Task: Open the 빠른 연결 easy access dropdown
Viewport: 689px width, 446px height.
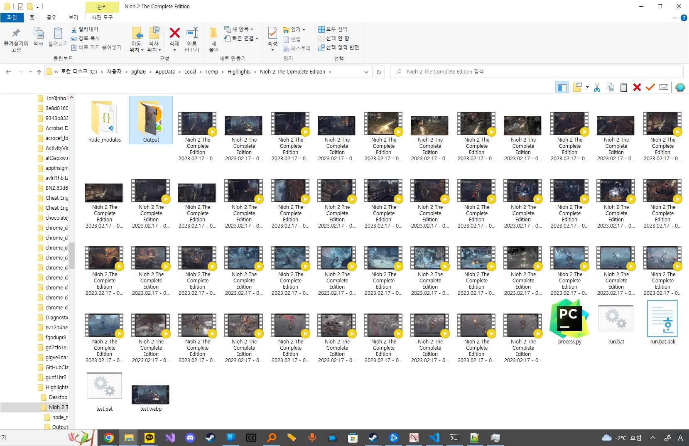Action: [x=241, y=38]
